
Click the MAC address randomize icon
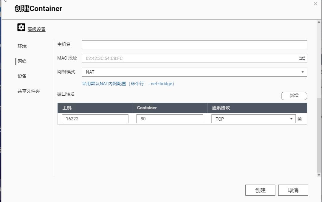point(302,58)
